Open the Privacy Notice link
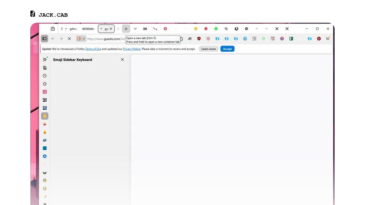 (x=132, y=49)
